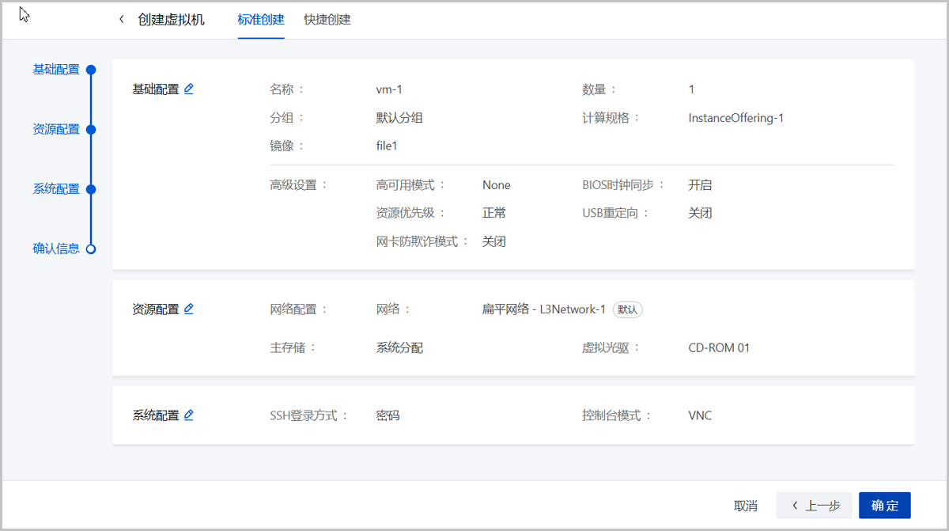Click the 网卡防欺诈模式 value 关闭
The height and width of the screenshot is (531, 949).
tap(494, 241)
